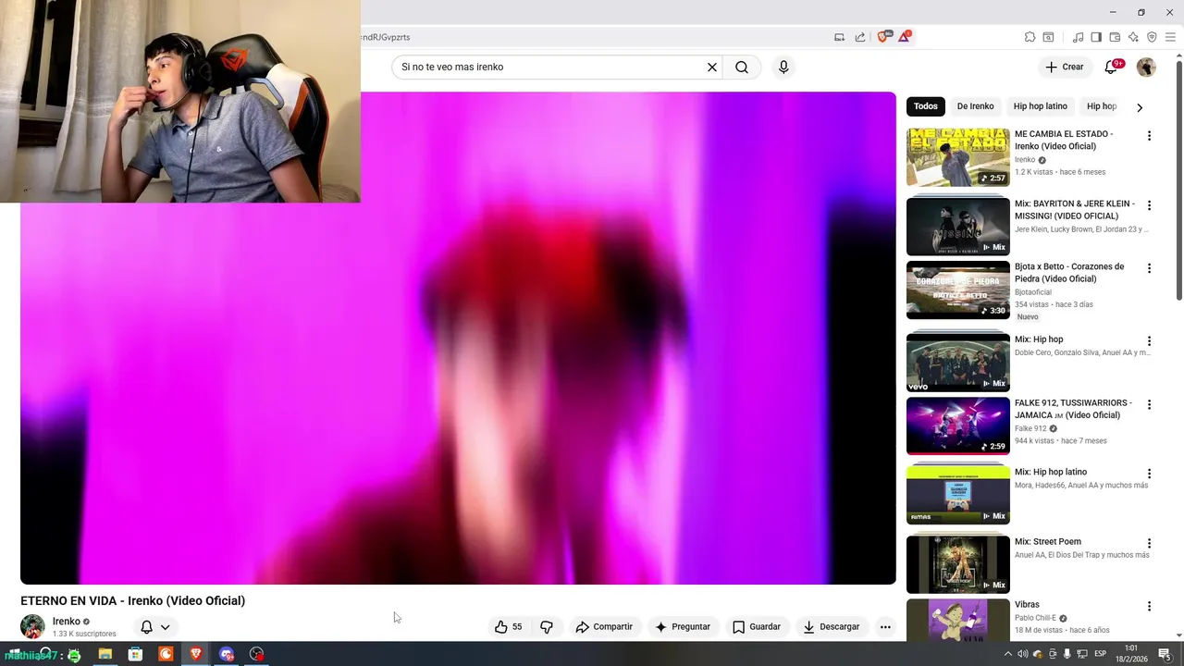The height and width of the screenshot is (666, 1184).
Task: Open Mix: Street Poem title
Action: pos(1047,542)
